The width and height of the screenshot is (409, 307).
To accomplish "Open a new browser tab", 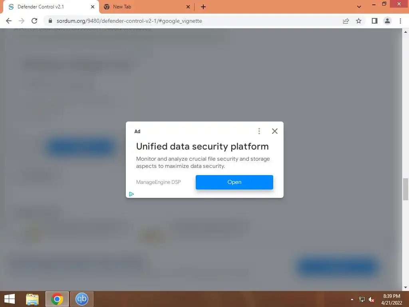I will [203, 7].
